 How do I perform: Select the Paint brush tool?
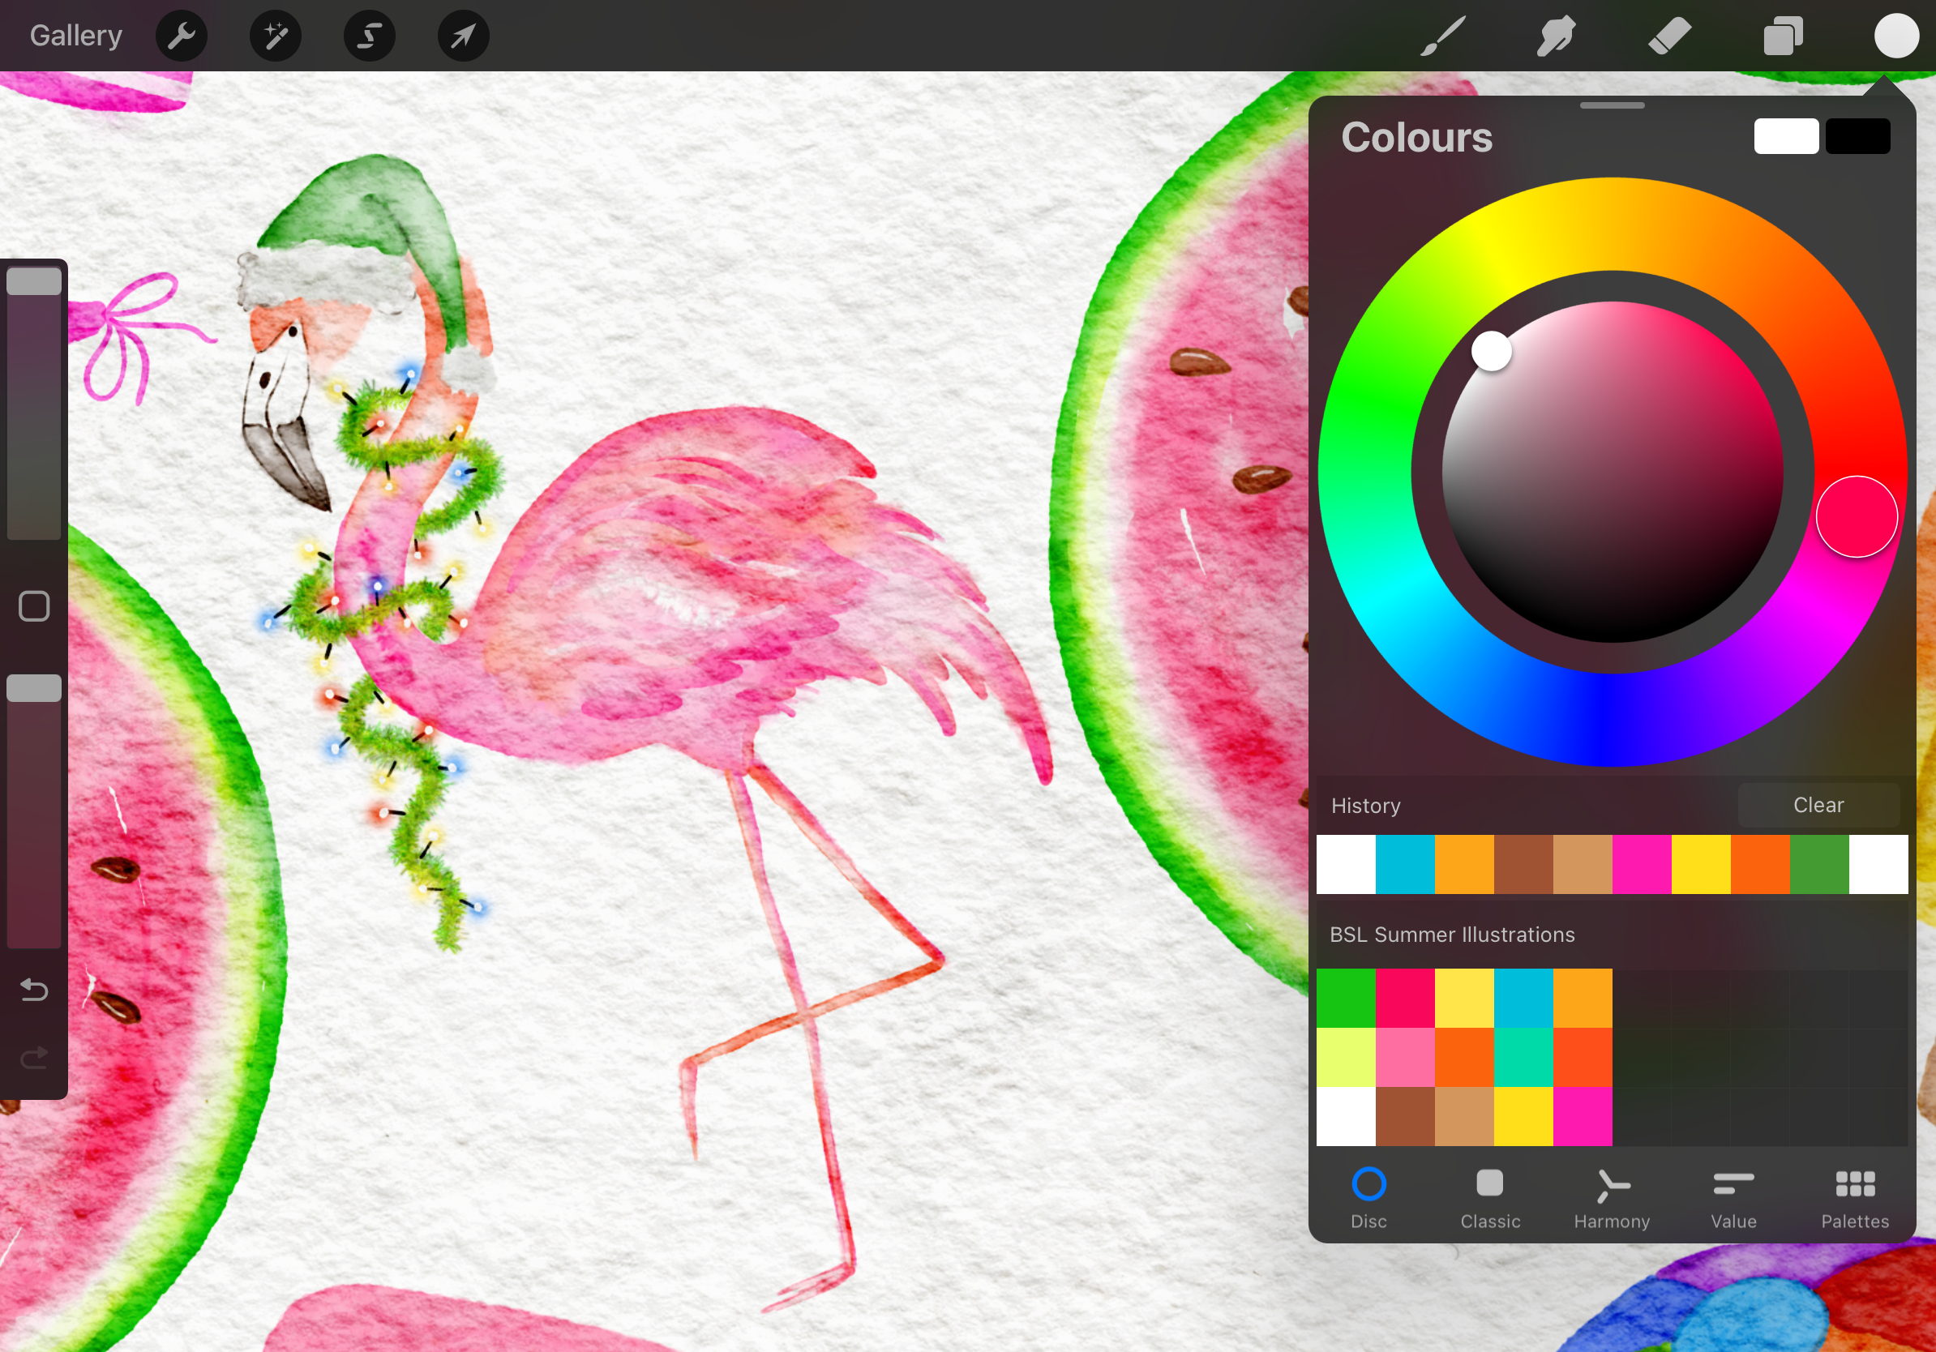coord(1443,36)
